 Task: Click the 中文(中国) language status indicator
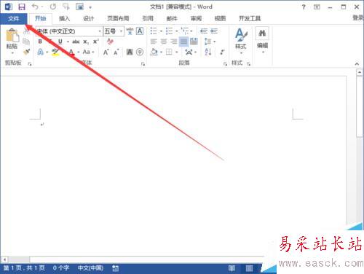(x=90, y=268)
